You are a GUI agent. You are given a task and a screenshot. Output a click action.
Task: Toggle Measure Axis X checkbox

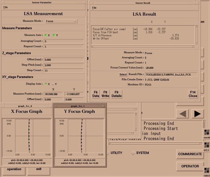pos(46,35)
